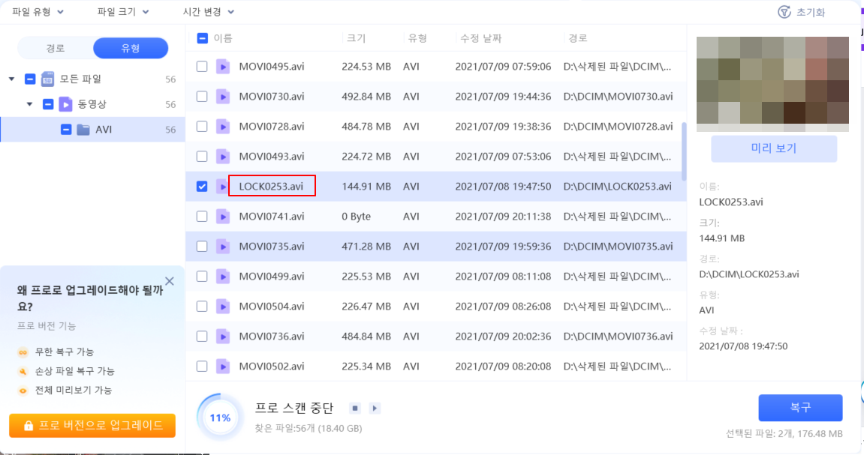Sort list by 크기 column header
Viewport: 864px width, 455px height.
pos(356,38)
